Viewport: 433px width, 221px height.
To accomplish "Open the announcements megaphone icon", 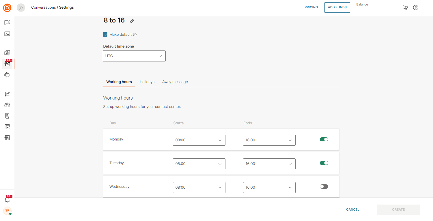I will point(405,8).
